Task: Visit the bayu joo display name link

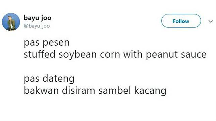Action: (x=38, y=18)
